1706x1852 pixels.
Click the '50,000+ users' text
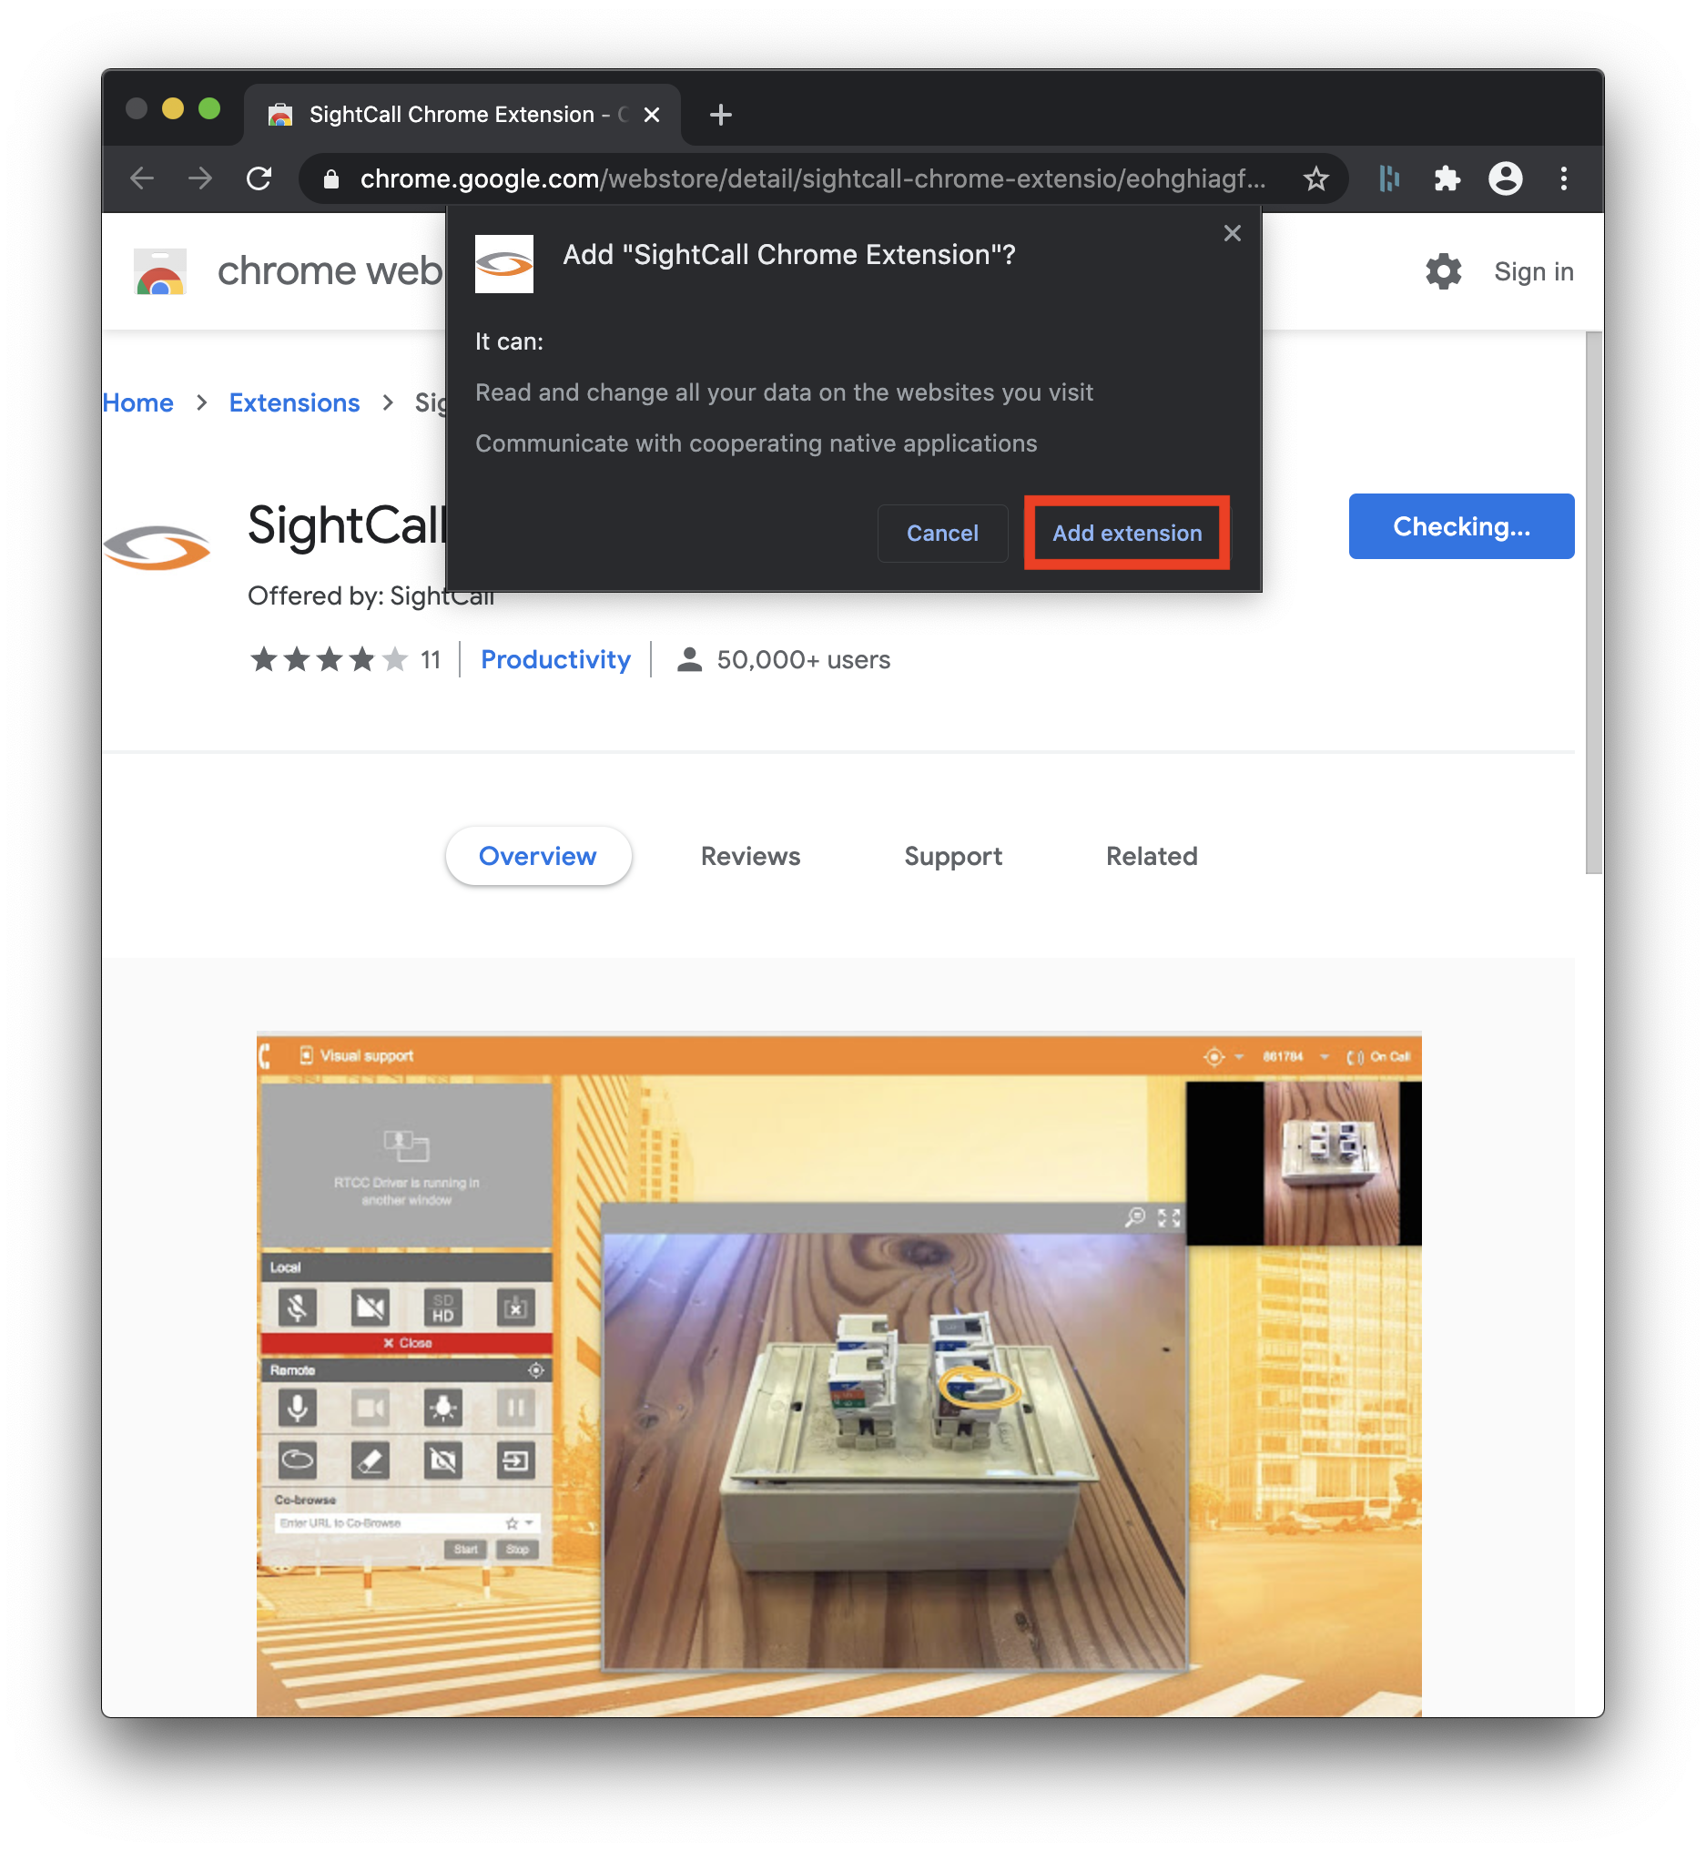(x=803, y=659)
